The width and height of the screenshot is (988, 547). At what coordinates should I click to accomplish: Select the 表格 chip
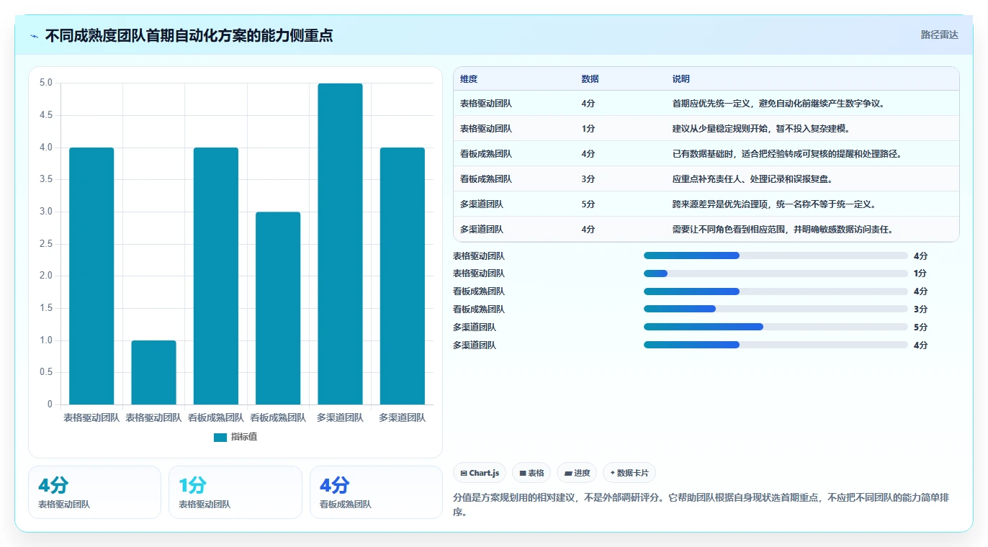[531, 473]
